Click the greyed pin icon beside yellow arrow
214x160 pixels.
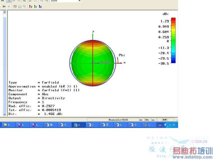tap(9, 6)
